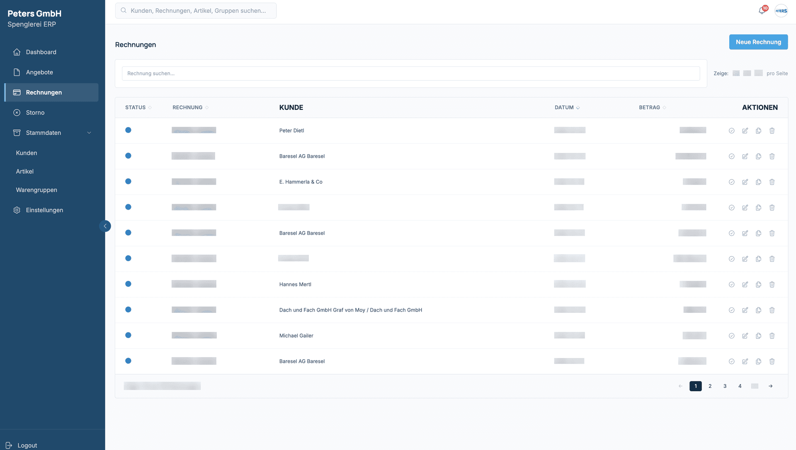Go to the next page arrow
This screenshot has width=796, height=450.
(771, 386)
